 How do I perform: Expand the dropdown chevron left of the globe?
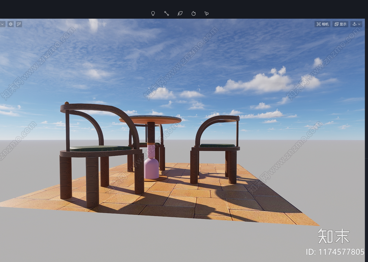(2, 24)
